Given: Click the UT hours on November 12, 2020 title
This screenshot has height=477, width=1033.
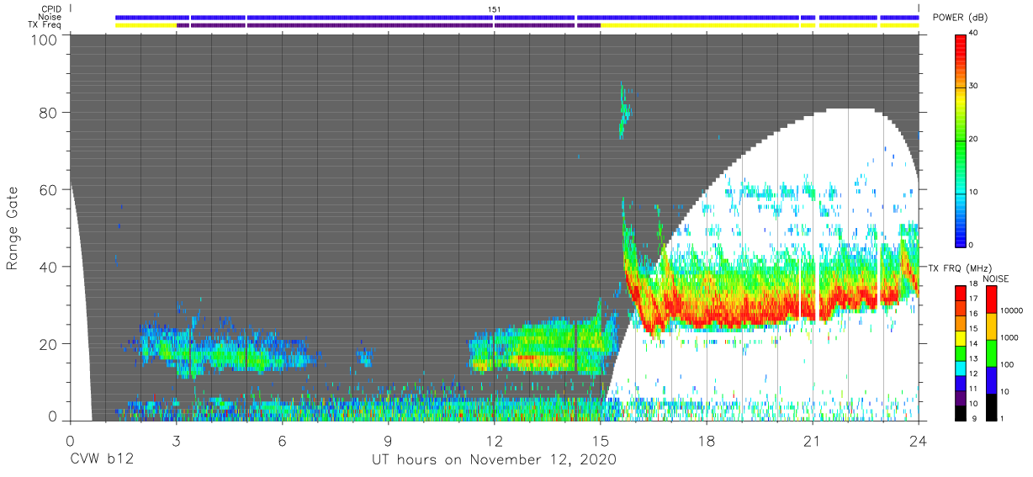Looking at the screenshot, I should point(495,460).
